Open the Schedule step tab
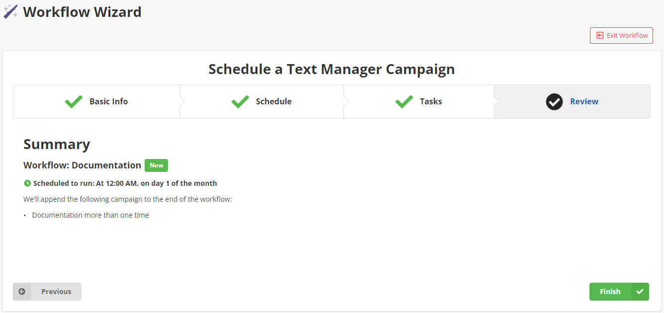 pos(273,101)
